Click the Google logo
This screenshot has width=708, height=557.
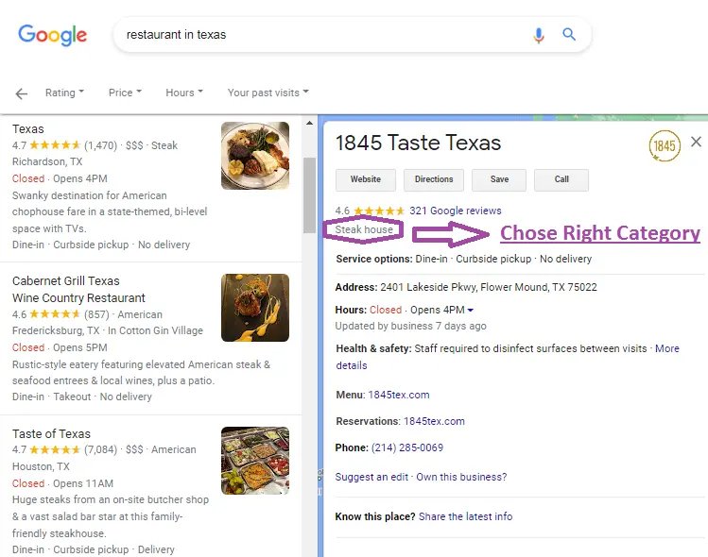tap(52, 35)
